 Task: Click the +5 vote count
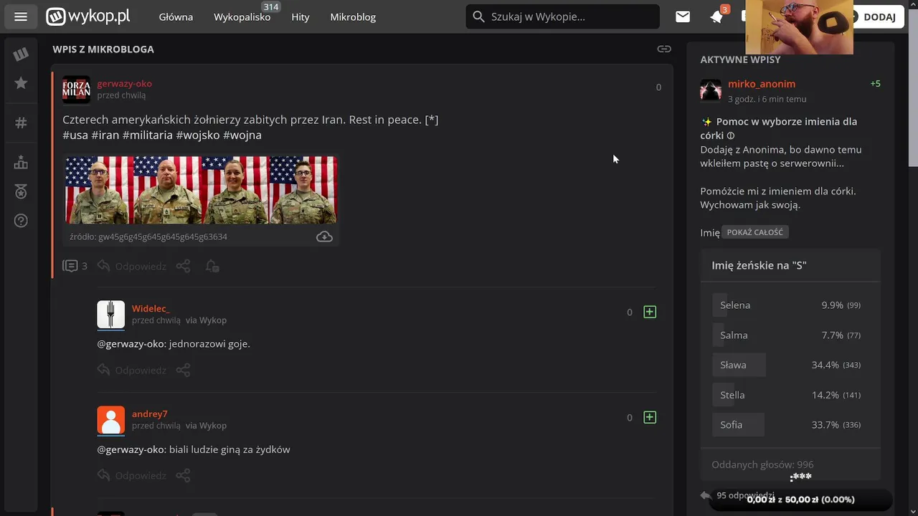875,84
